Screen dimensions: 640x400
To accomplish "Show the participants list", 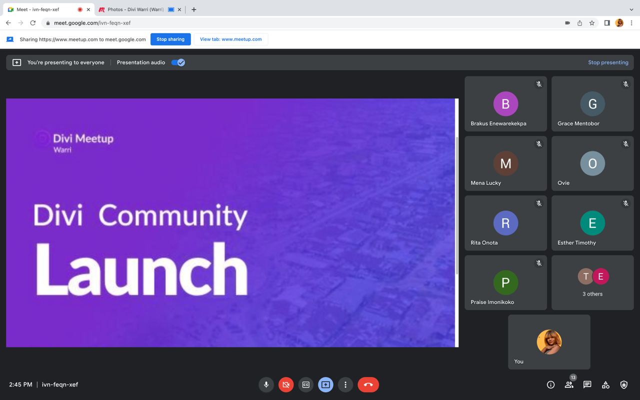I will coord(568,384).
